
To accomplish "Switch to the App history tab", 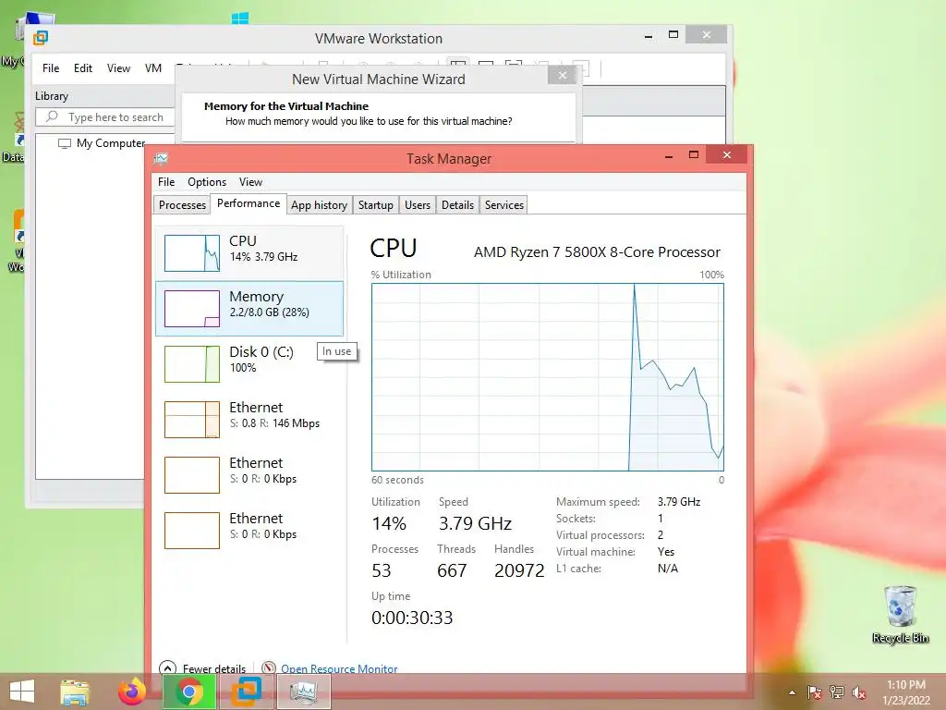I will pos(319,204).
